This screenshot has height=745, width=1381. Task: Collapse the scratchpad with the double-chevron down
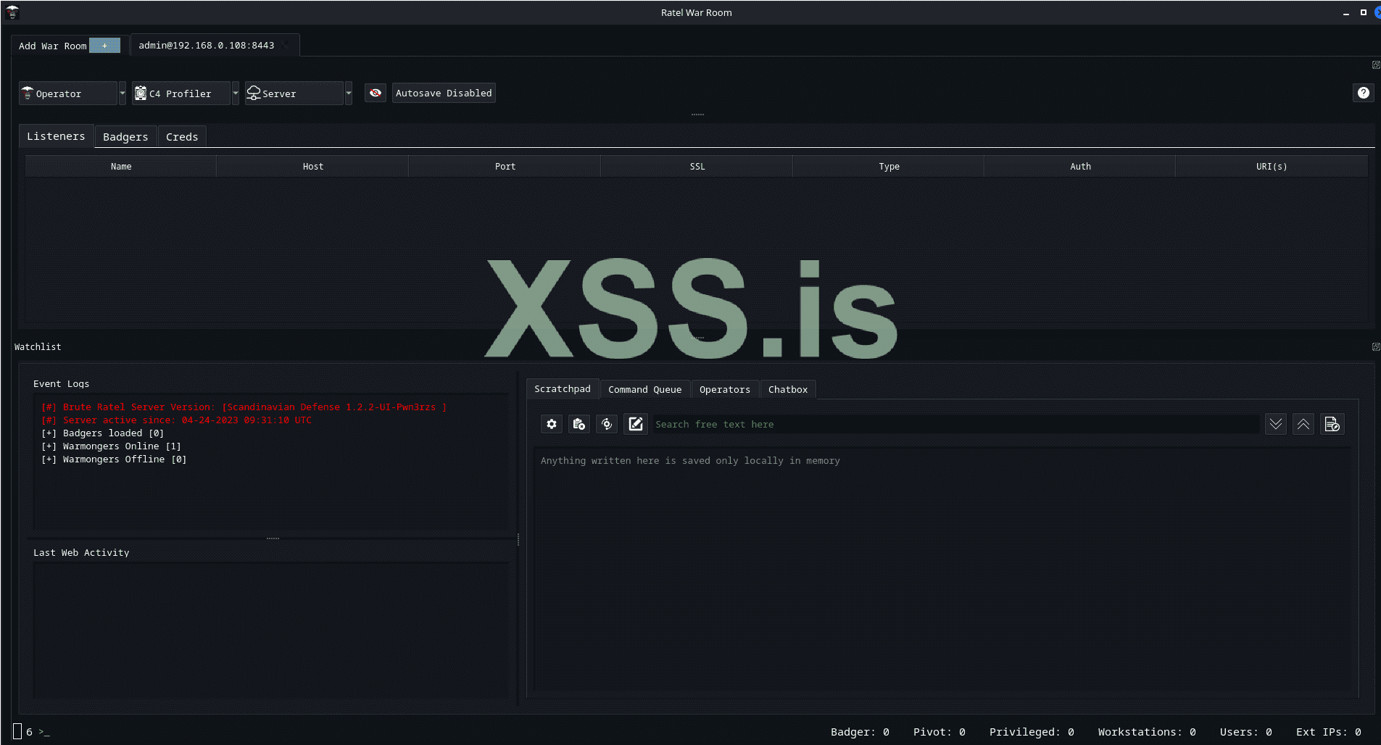coord(1274,424)
